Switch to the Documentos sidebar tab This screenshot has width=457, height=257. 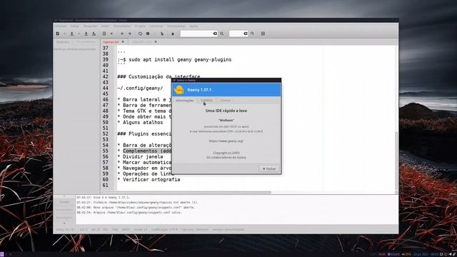pyautogui.click(x=86, y=42)
